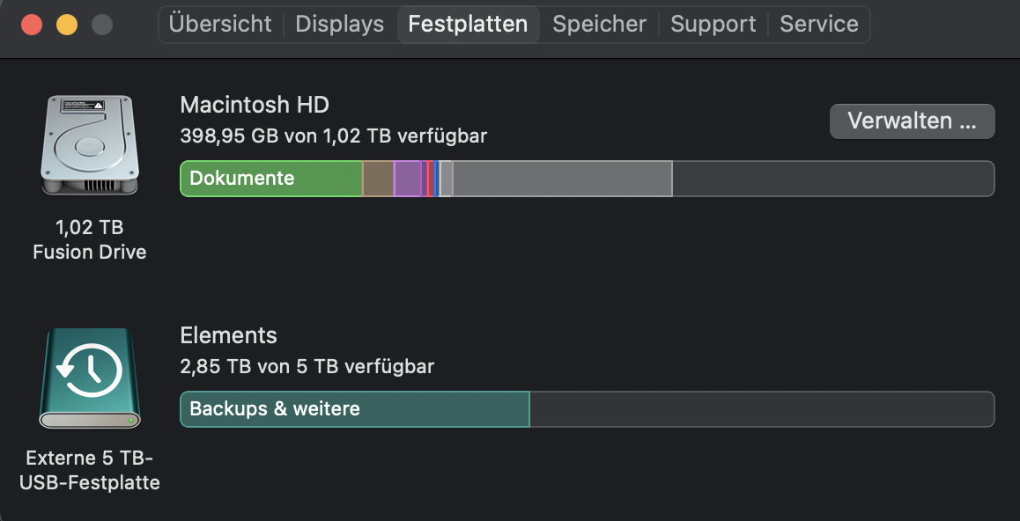Click the Elements Time Machine drive icon
The width and height of the screenshot is (1020, 521).
point(89,378)
